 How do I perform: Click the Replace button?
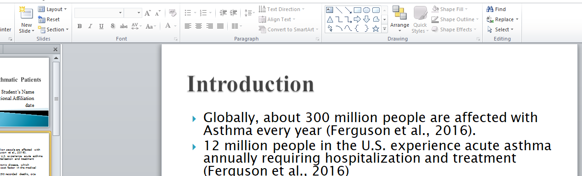coord(503,19)
